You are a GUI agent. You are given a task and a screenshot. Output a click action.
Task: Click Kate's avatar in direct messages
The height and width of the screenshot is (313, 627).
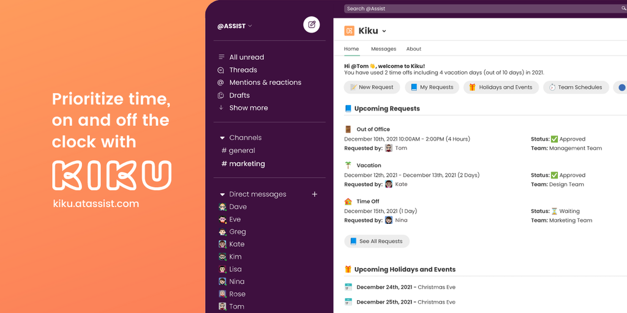223,244
